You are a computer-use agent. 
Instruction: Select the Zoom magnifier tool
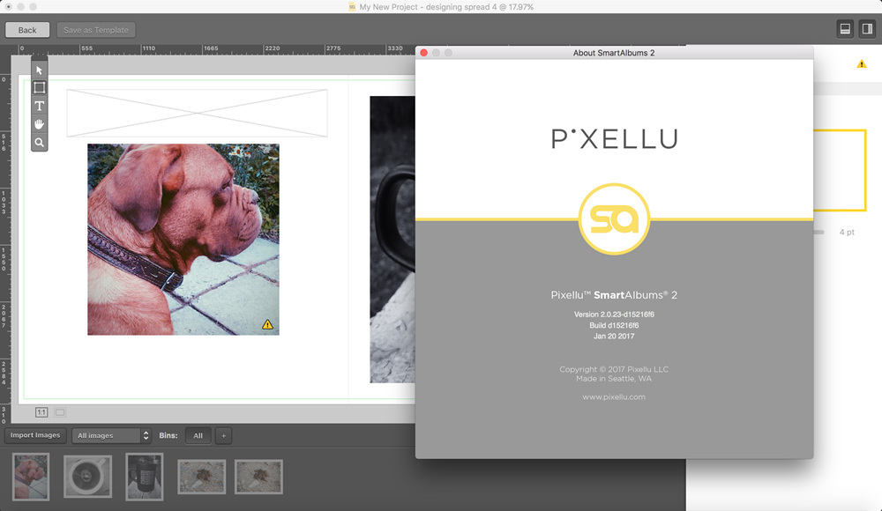point(39,142)
